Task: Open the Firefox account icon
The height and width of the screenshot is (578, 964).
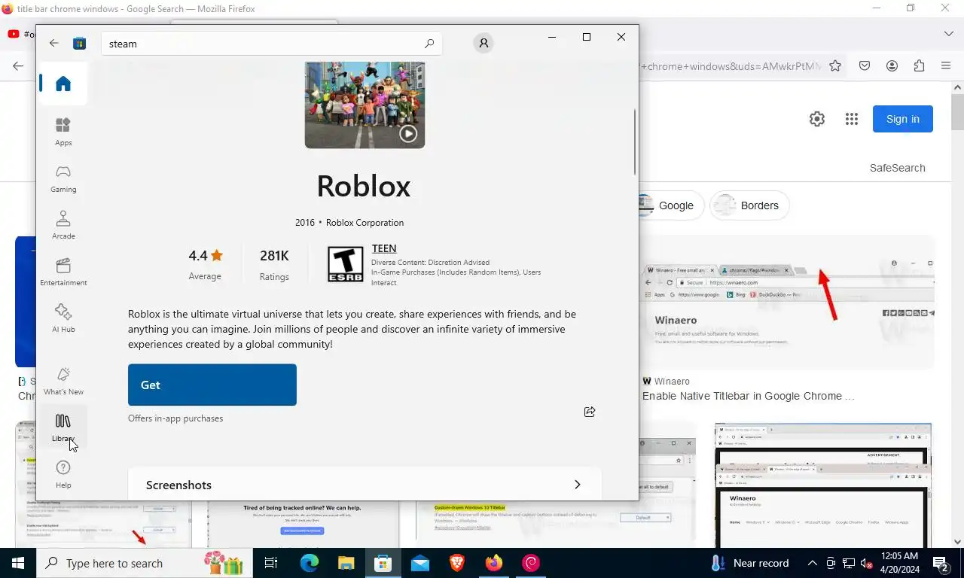Action: click(x=892, y=65)
